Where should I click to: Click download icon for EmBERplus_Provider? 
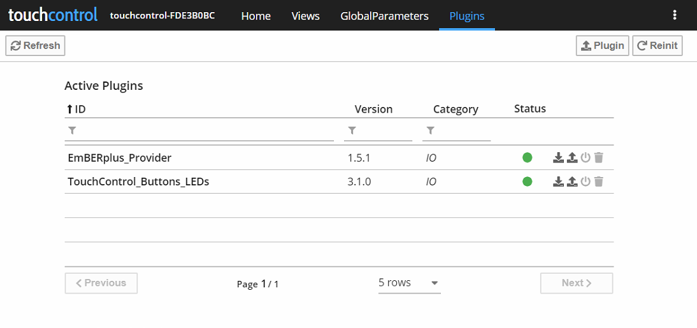pyautogui.click(x=558, y=158)
